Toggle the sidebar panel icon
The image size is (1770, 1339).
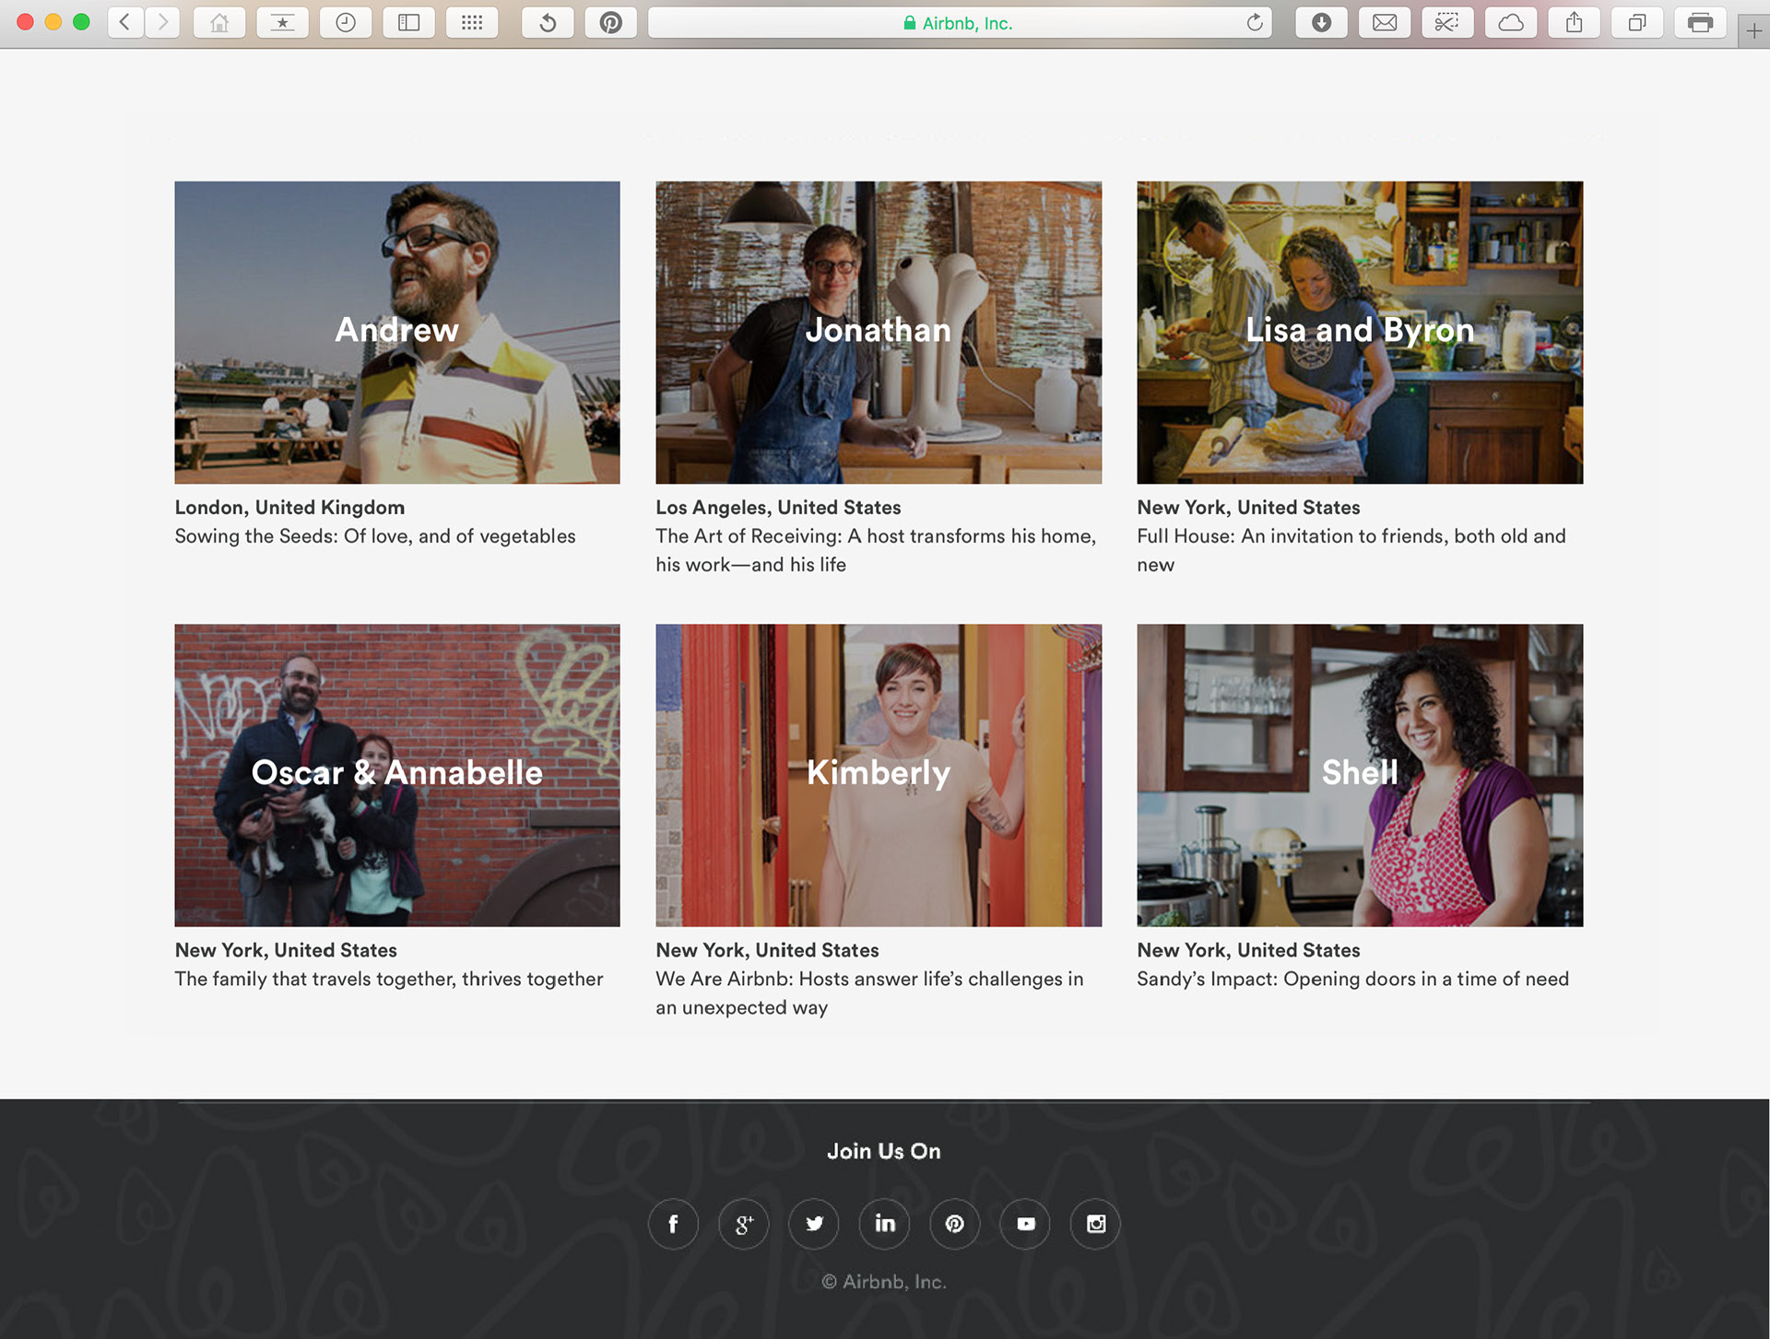click(x=408, y=22)
